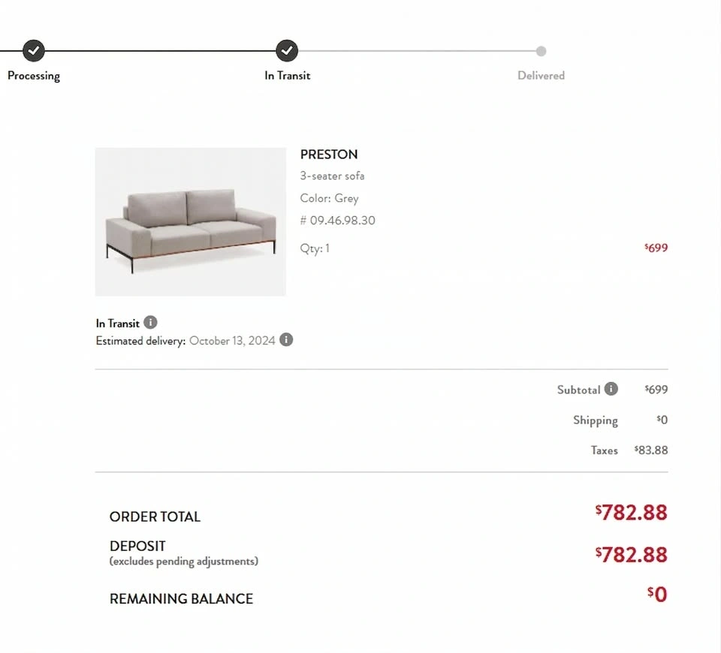Click the Remaining Balance $0 amount
Image resolution: width=721 pixels, height=653 pixels.
click(x=657, y=594)
